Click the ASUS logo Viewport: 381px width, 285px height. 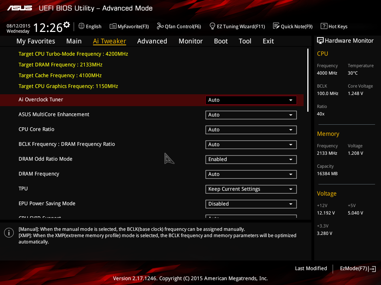coord(19,8)
